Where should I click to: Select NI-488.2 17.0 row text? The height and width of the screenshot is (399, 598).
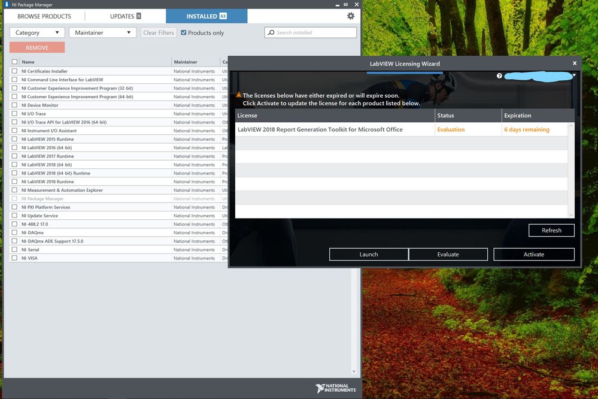click(x=35, y=224)
